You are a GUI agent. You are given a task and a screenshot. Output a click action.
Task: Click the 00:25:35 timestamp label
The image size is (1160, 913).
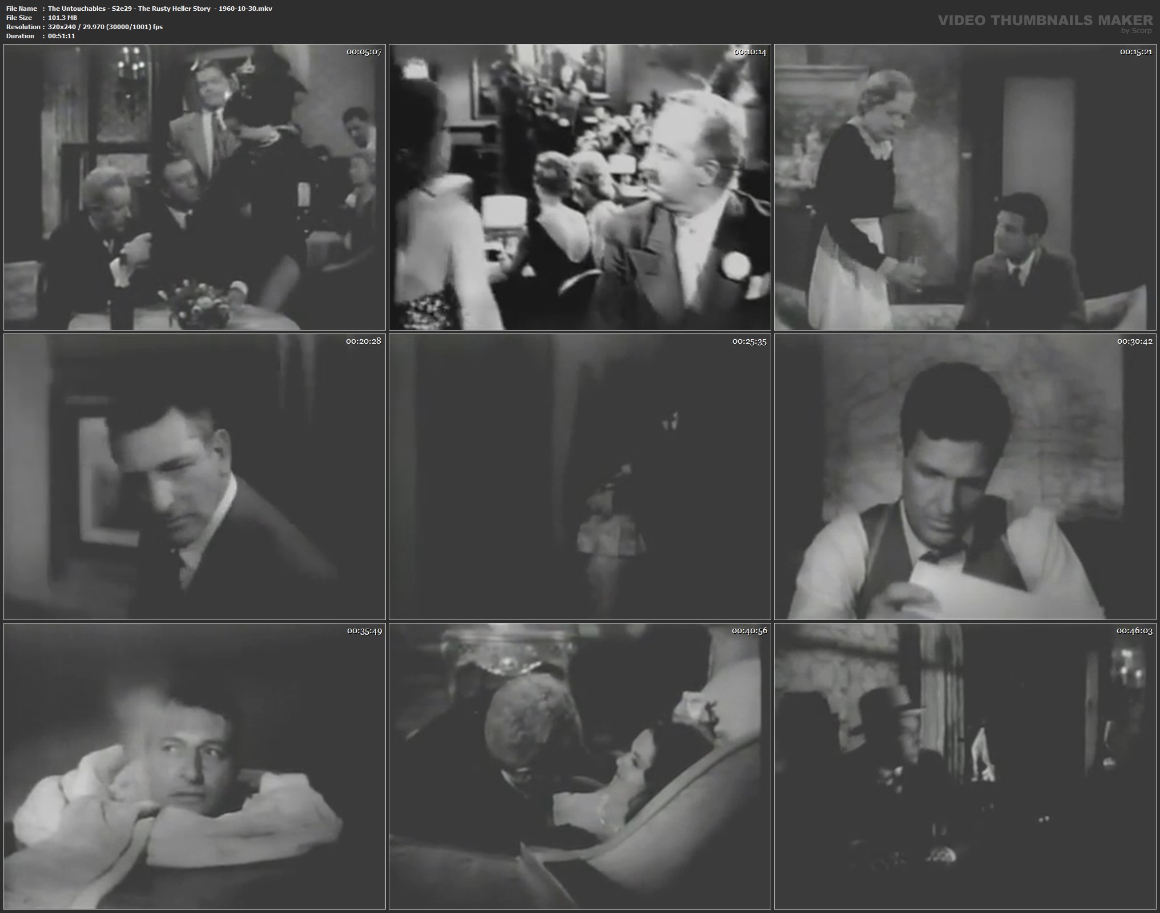point(750,341)
